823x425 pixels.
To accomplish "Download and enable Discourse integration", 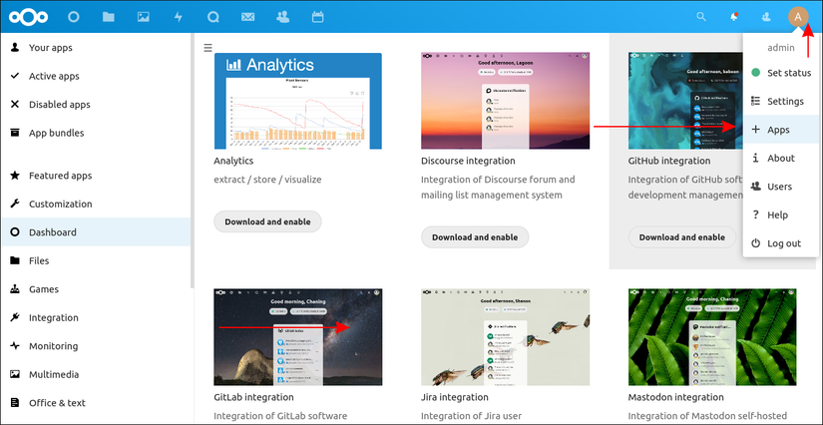I will [x=475, y=237].
